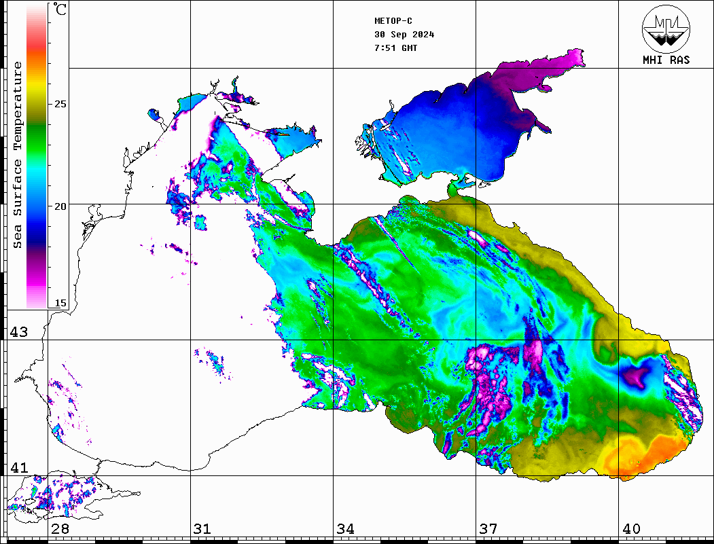Click the °C unit label on legend
Screen dimensions: 714x544
pos(60,9)
